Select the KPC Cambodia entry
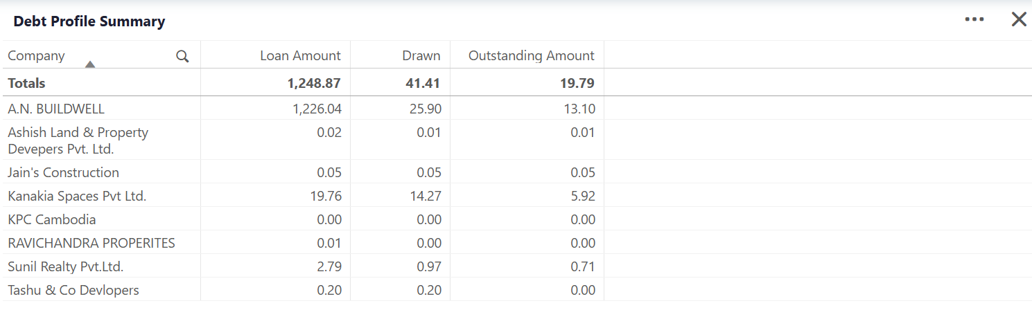1032x310 pixels. click(x=52, y=219)
